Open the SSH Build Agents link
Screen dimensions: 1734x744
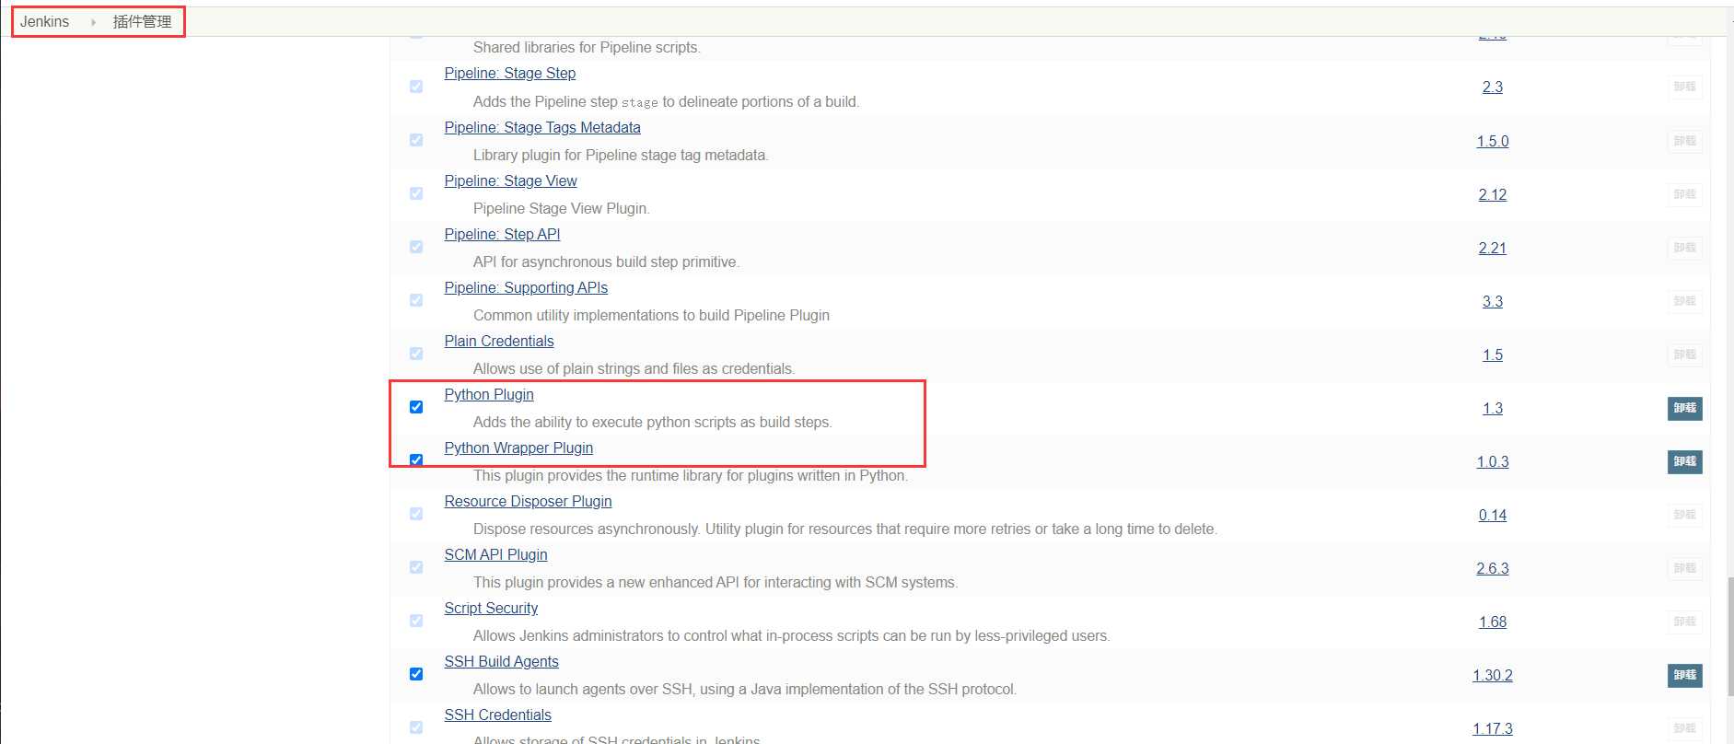(x=501, y=661)
